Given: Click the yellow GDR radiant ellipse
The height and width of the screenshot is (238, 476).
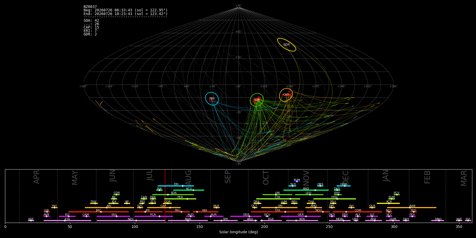Looking at the screenshot, I should [286, 45].
